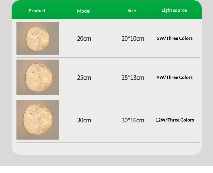Click the 25cm moon lamp thumbnail

pyautogui.click(x=38, y=77)
